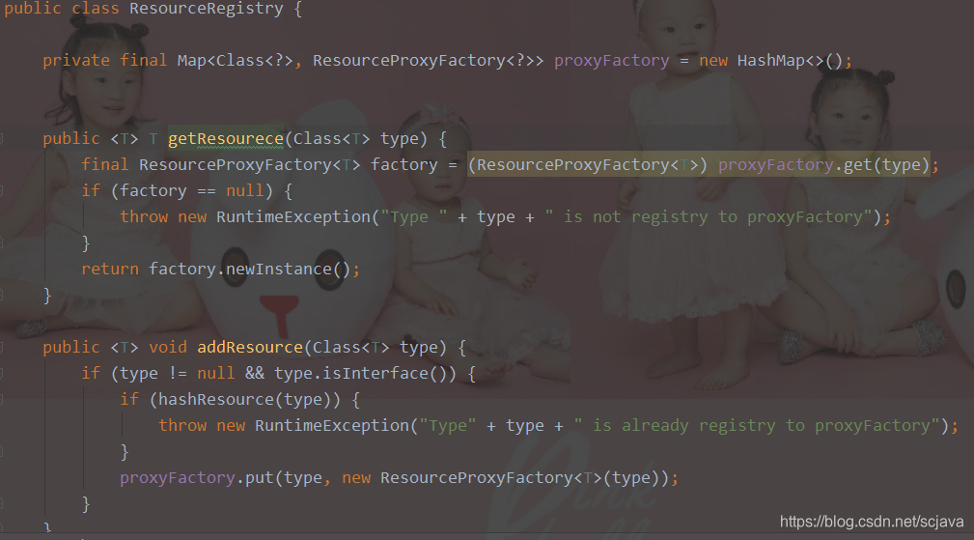Viewport: 974px width, 540px height.
Task: Click the 'Map<Class<?>,' type in the field declaration
Action: [239, 61]
